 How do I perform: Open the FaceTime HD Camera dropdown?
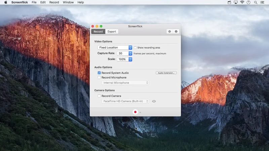click(x=125, y=101)
